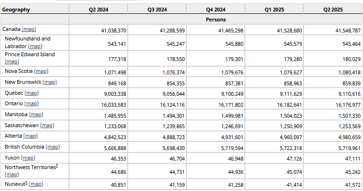Follow footnote 5 beside Nunavut
This screenshot has height=191, width=363.
[x=26, y=183]
